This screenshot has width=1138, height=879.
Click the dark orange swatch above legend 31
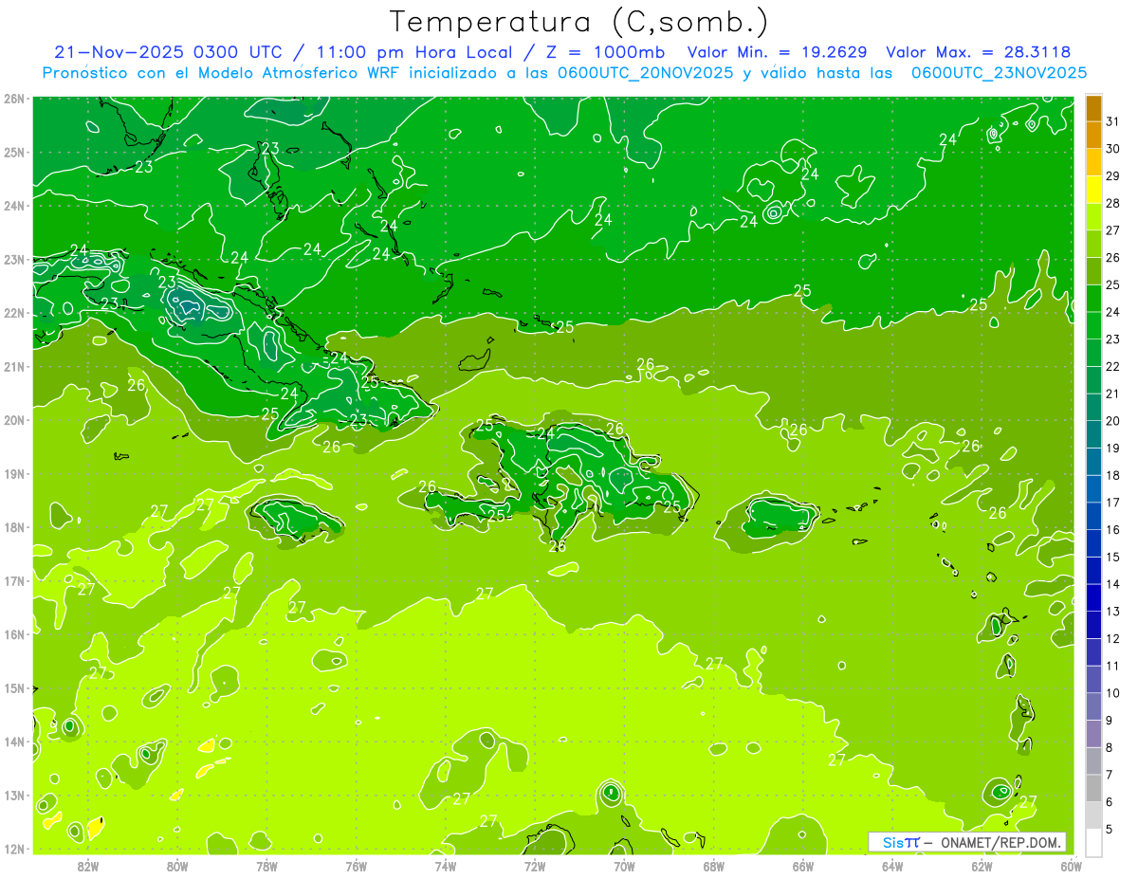pyautogui.click(x=1093, y=108)
